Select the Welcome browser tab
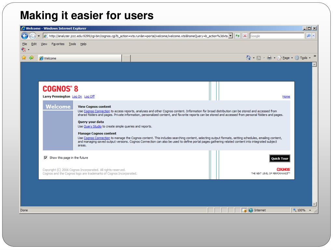 click(80, 58)
